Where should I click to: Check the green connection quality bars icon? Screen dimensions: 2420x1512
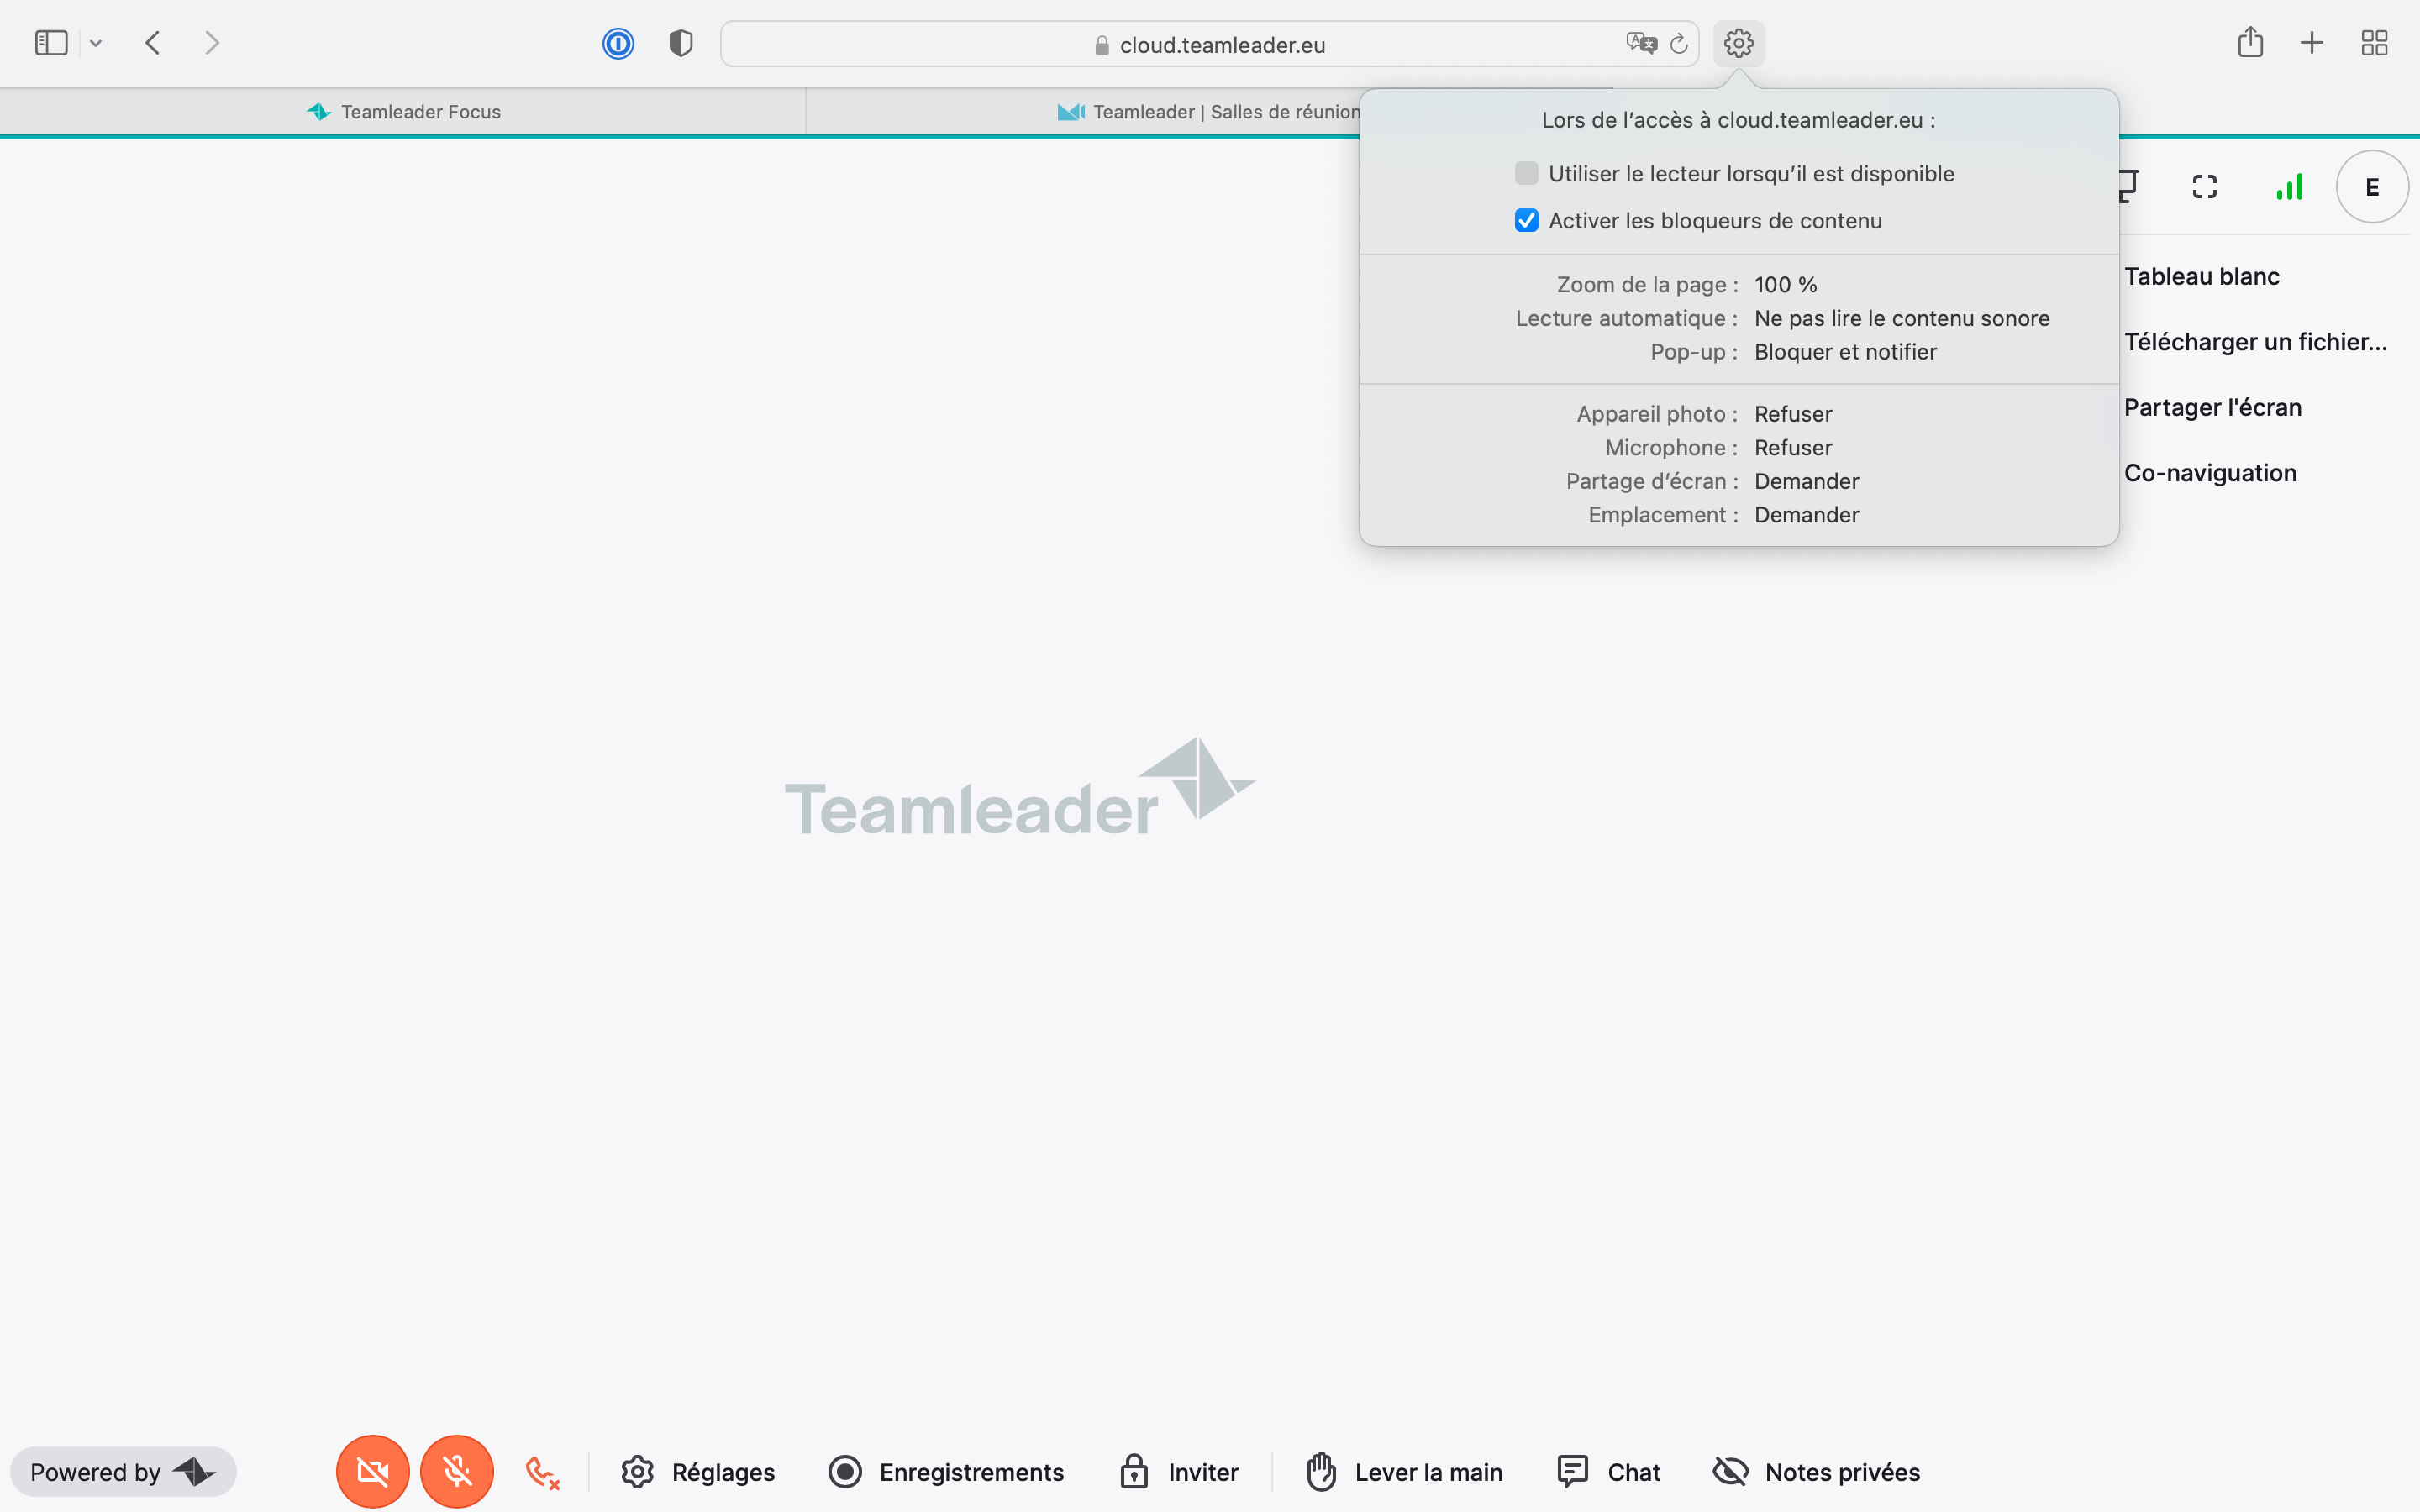pyautogui.click(x=2290, y=187)
